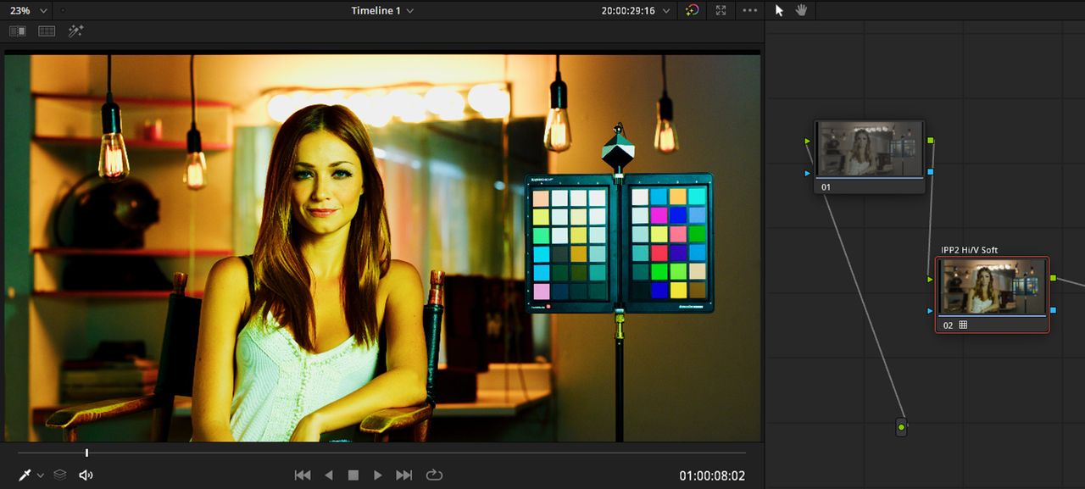Click the 01 label on first node
1085x489 pixels.
click(x=826, y=186)
